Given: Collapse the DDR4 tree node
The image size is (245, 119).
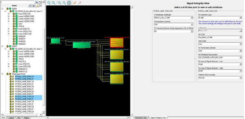Looking at the screenshot, I should coord(2,8).
